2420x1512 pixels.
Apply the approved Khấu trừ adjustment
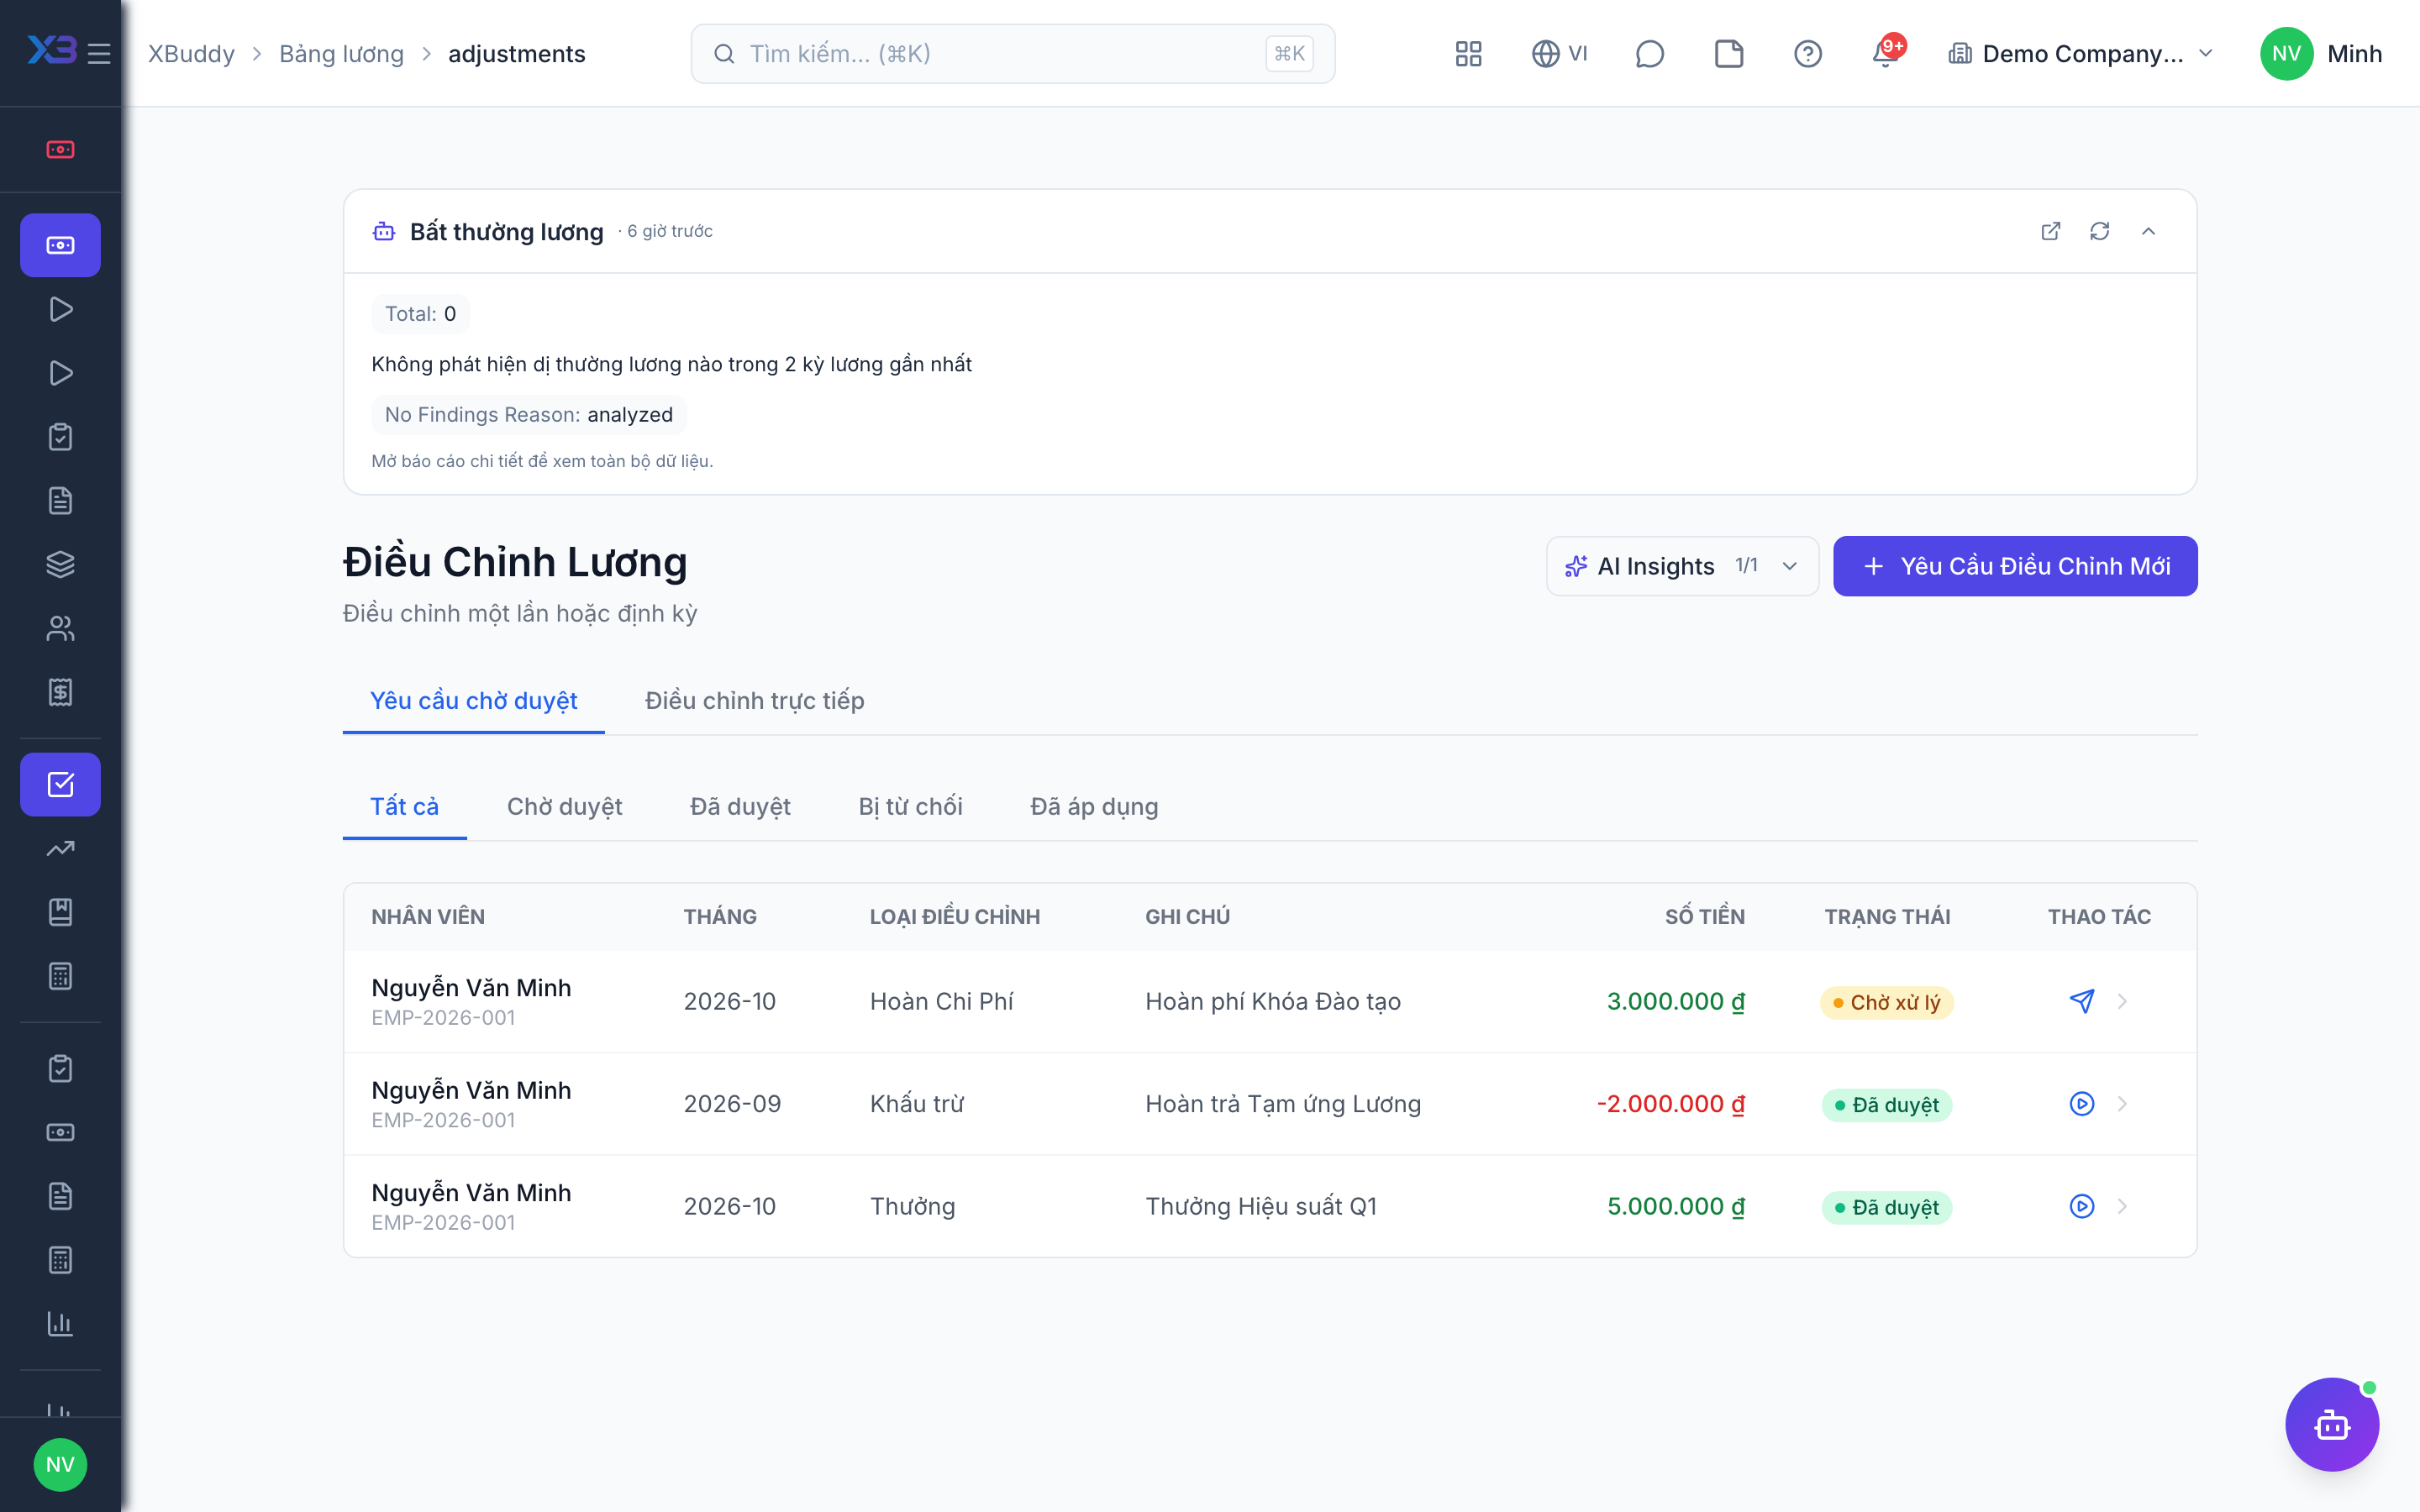pos(2081,1104)
